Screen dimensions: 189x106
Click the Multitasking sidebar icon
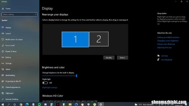pyautogui.click(x=3, y=75)
